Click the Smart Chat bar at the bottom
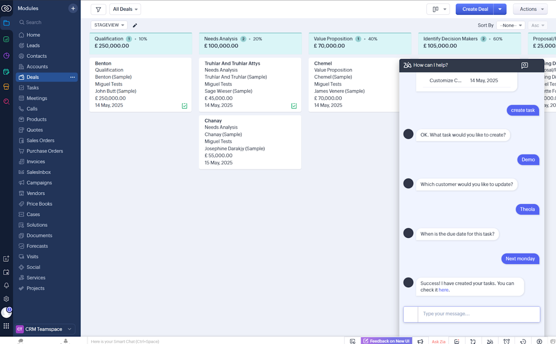The height and width of the screenshot is (344, 556). tap(216, 341)
